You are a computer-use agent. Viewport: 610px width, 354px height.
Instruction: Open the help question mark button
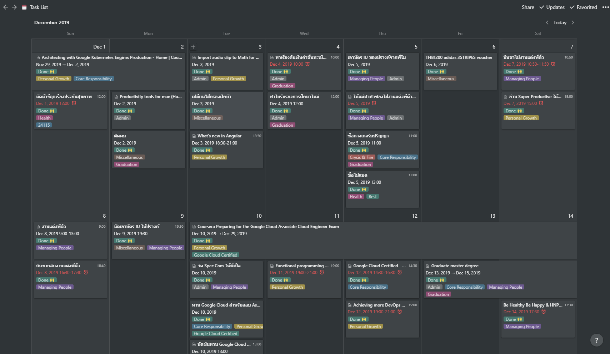[596, 340]
